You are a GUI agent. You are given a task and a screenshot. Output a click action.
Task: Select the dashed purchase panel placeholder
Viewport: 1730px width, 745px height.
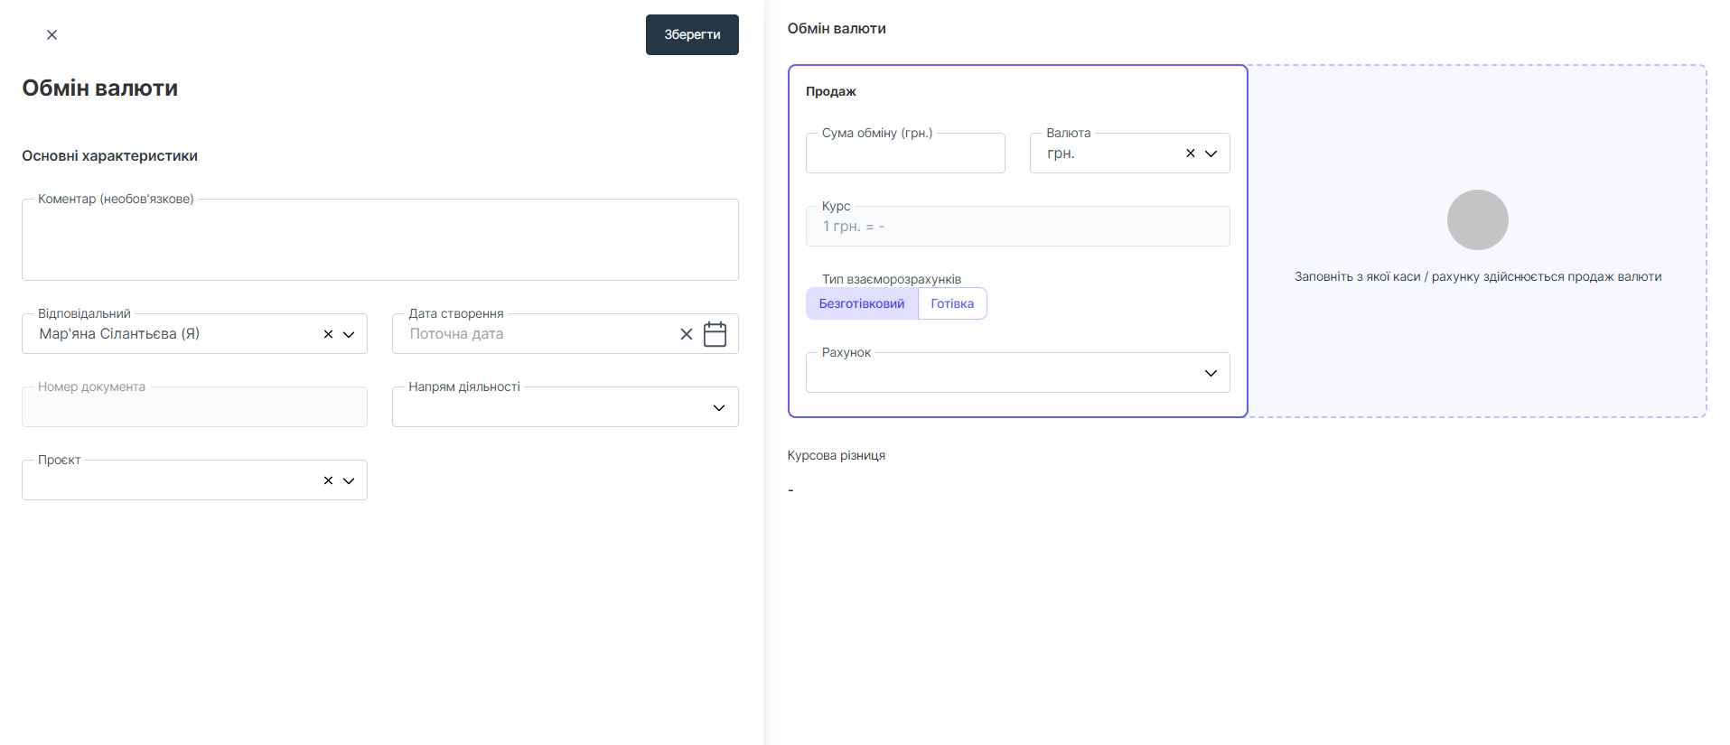click(x=1477, y=343)
